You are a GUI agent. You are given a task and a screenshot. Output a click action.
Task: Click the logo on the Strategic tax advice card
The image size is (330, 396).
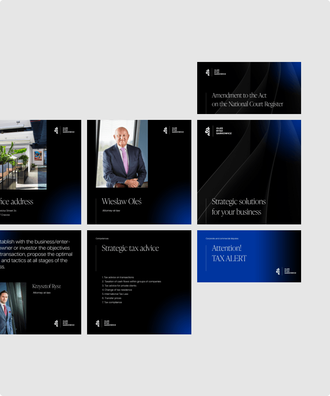(x=106, y=323)
